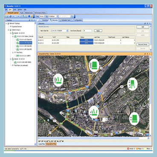Click the Subnet 10.10.4.0 network icon

(13, 33)
